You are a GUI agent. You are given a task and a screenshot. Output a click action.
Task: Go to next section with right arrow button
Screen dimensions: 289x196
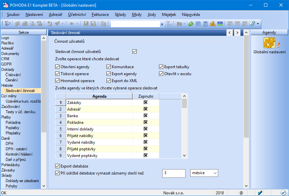point(237,32)
